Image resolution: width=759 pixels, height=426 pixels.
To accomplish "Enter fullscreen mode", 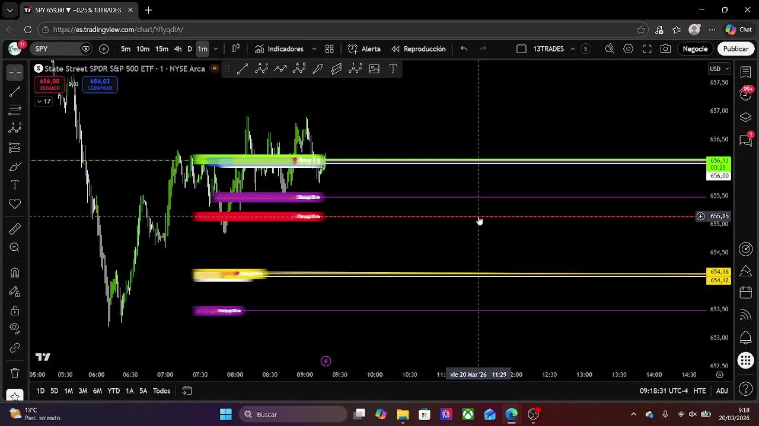I will [x=647, y=49].
